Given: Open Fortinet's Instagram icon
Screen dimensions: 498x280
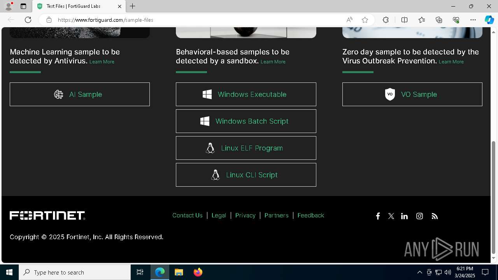Looking at the screenshot, I should click(x=419, y=216).
